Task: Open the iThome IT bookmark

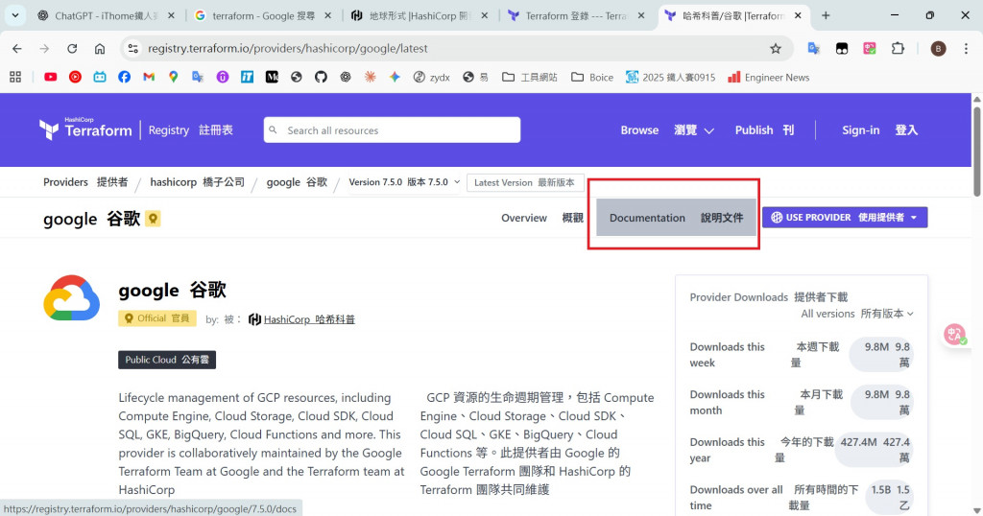Action: pos(247,77)
